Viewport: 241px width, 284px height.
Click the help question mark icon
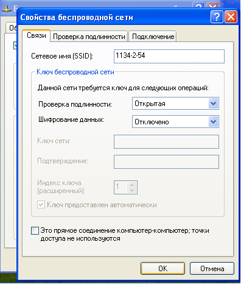pos(217,16)
